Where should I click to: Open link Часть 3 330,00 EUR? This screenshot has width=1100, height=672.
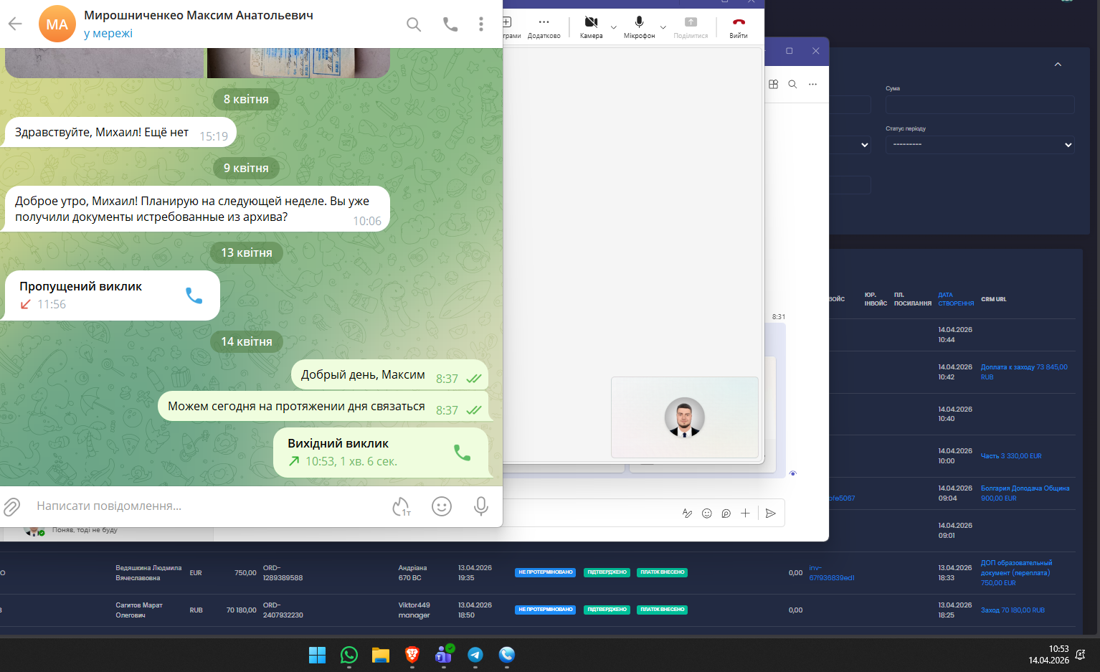pos(1011,456)
